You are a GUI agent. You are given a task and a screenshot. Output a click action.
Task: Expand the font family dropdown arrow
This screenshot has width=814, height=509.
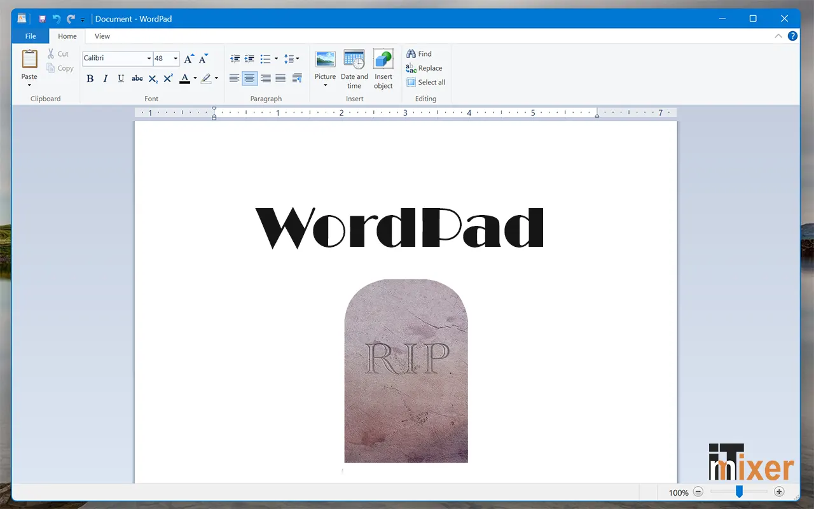coord(149,59)
